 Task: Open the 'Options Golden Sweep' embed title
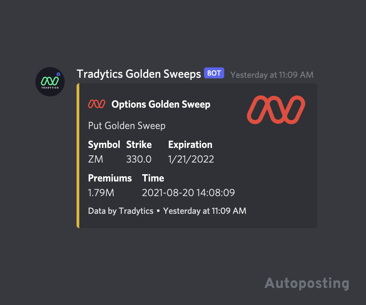point(161,104)
